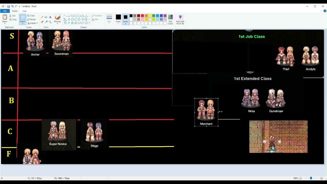Pick the white color swatch
Image resolution: width=327 pixels, height=184 pixels.
pos(131,19)
